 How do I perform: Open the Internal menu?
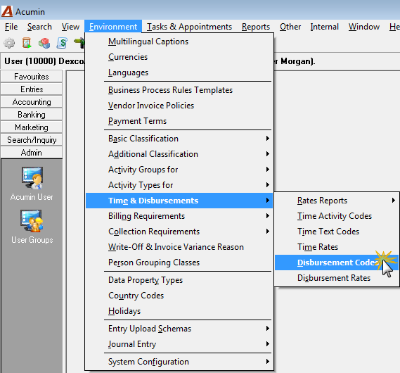325,27
